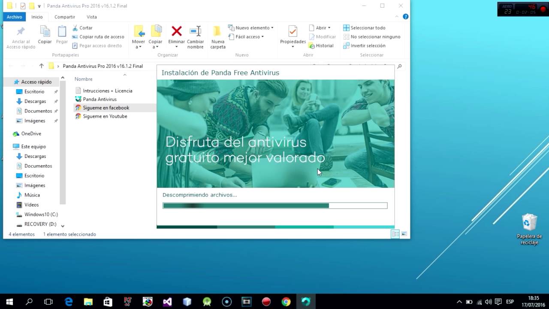This screenshot has height=309, width=549.
Task: Open Vídeos in the navigation pane
Action: pos(27,205)
